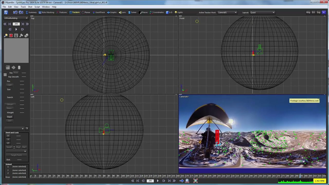Step forward one frame in left panel
This screenshot has height=185, width=329.
pyautogui.click(x=22, y=29)
